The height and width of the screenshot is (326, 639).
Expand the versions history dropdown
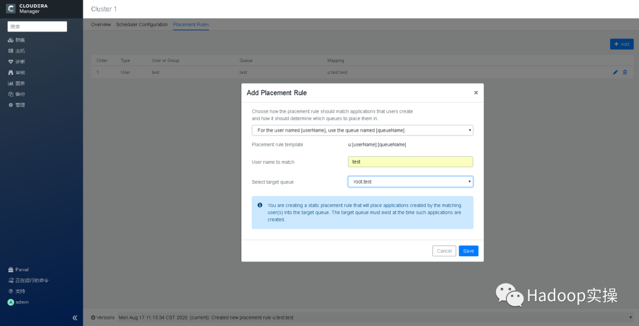point(631,318)
